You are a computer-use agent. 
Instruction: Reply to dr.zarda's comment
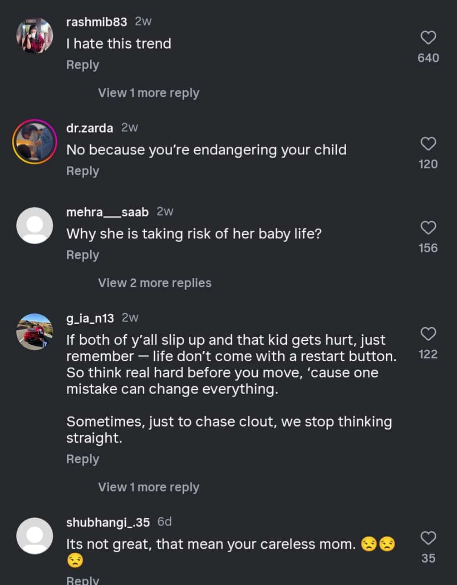83,171
